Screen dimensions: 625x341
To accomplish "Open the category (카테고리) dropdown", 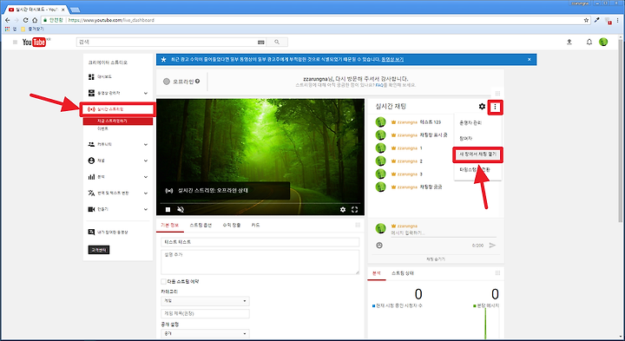I will click(205, 301).
